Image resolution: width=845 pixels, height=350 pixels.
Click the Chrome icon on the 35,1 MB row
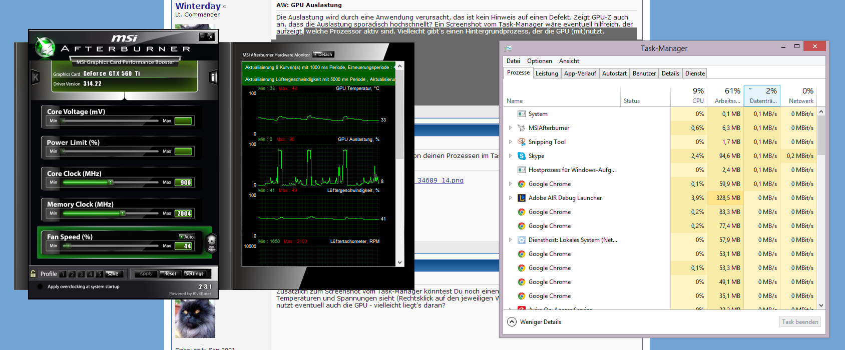522,296
